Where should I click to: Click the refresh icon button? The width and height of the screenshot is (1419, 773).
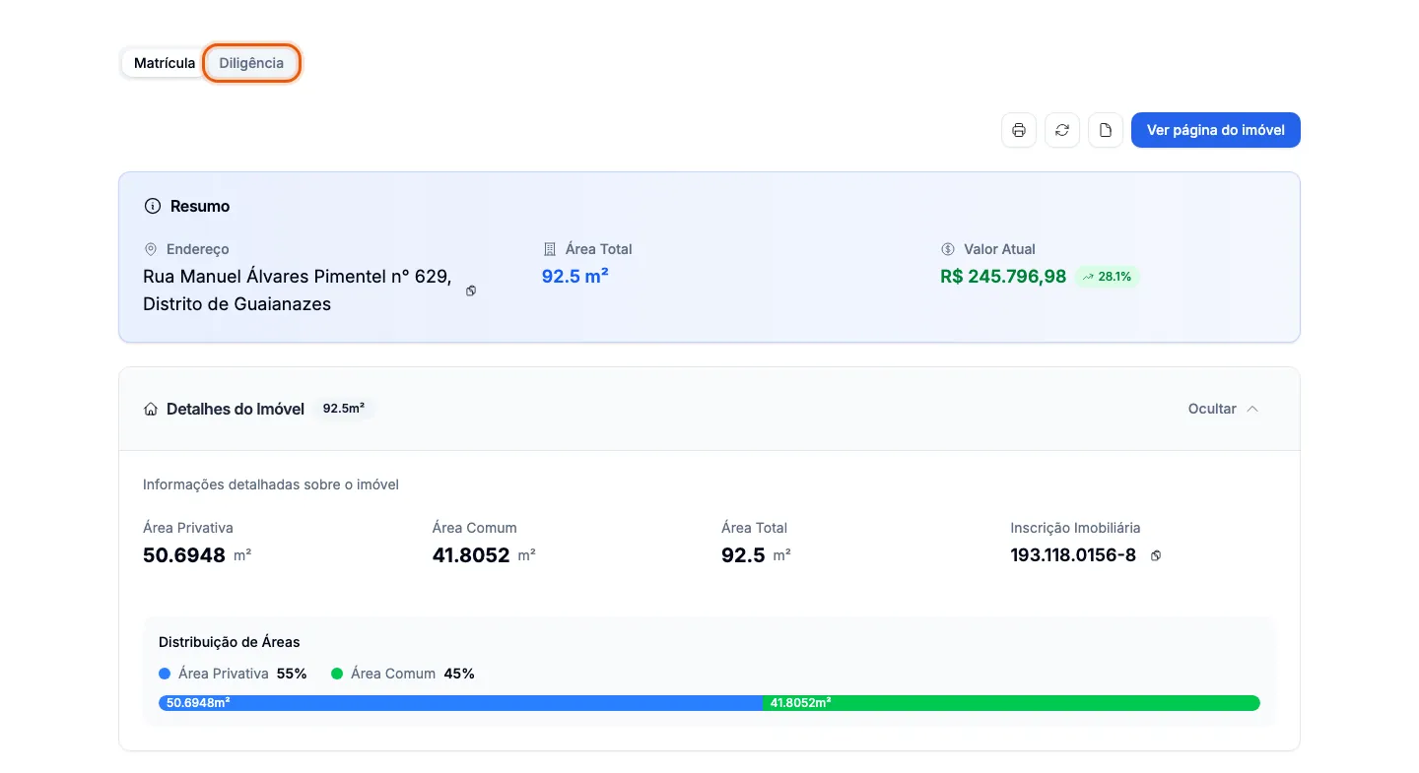click(x=1062, y=130)
